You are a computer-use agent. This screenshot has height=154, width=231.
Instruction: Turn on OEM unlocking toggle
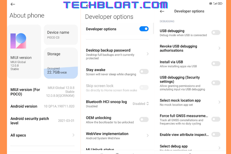144,120
